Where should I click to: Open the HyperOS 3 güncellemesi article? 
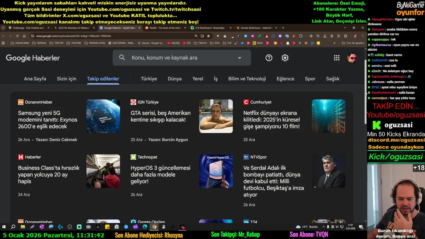point(160,175)
